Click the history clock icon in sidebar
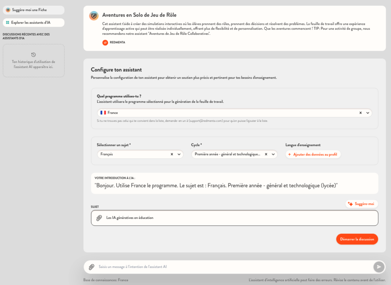 [x=34, y=55]
